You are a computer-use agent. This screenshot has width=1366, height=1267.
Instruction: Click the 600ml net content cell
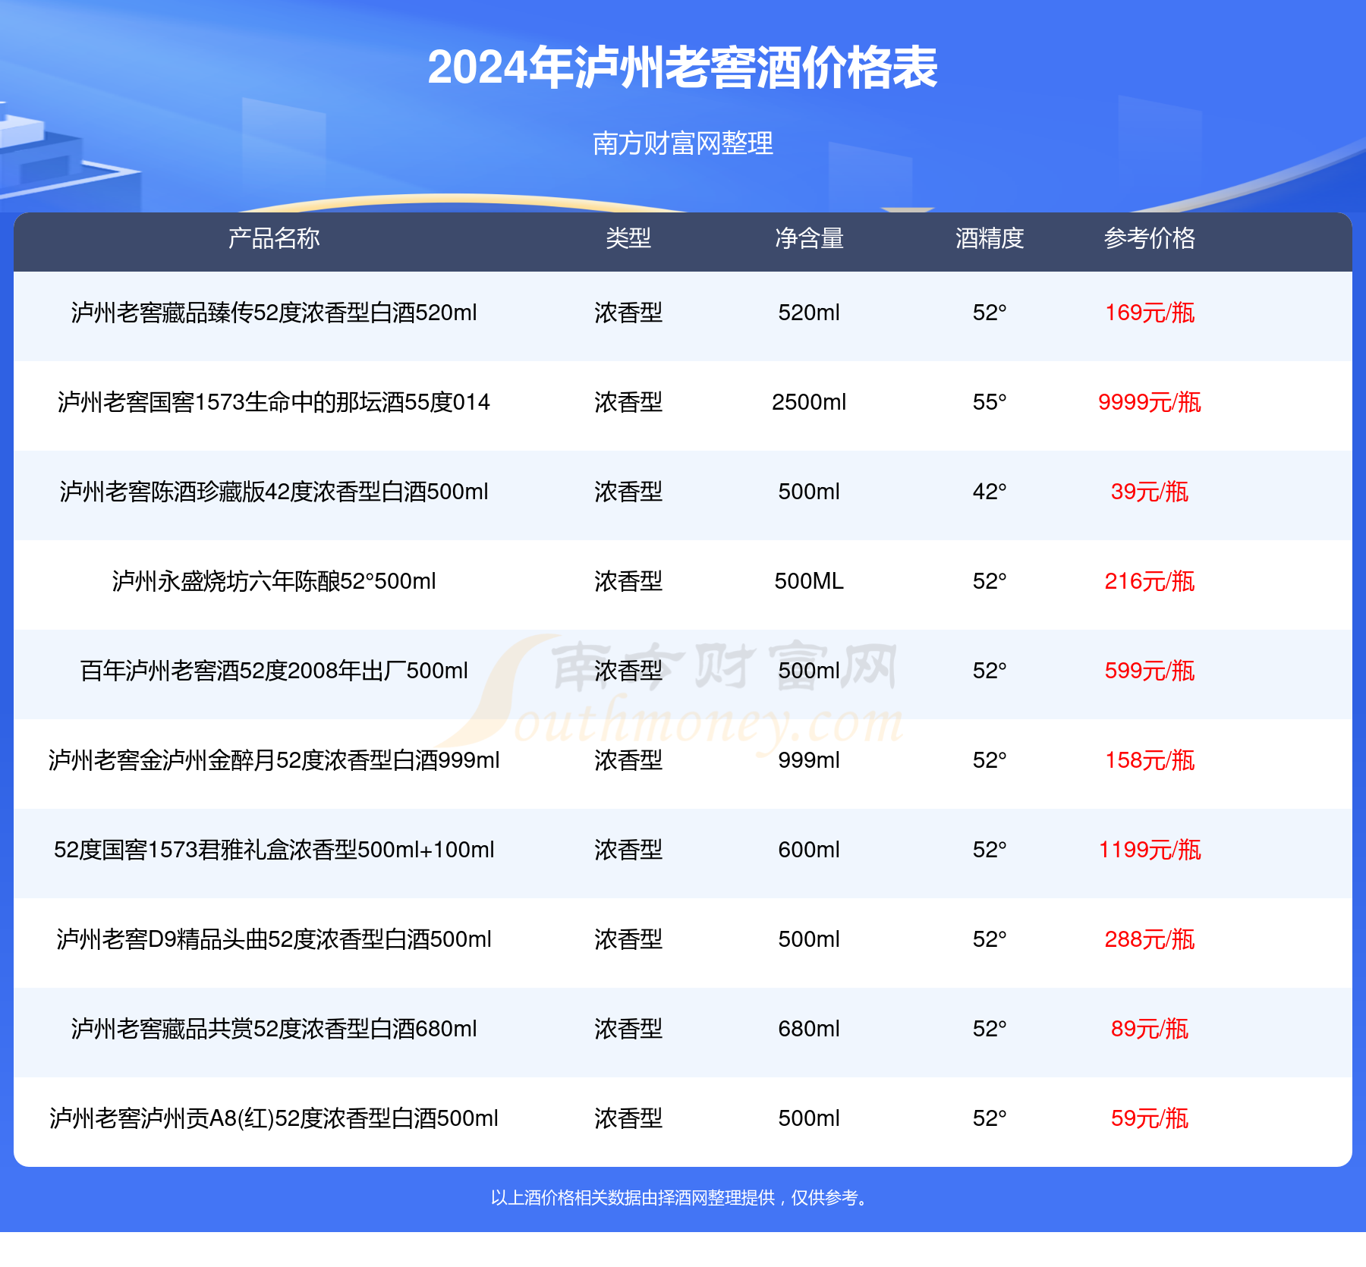coord(809,850)
